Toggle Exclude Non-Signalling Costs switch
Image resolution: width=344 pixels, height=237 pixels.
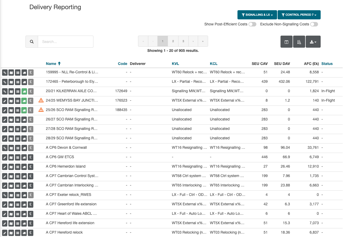[314, 24]
